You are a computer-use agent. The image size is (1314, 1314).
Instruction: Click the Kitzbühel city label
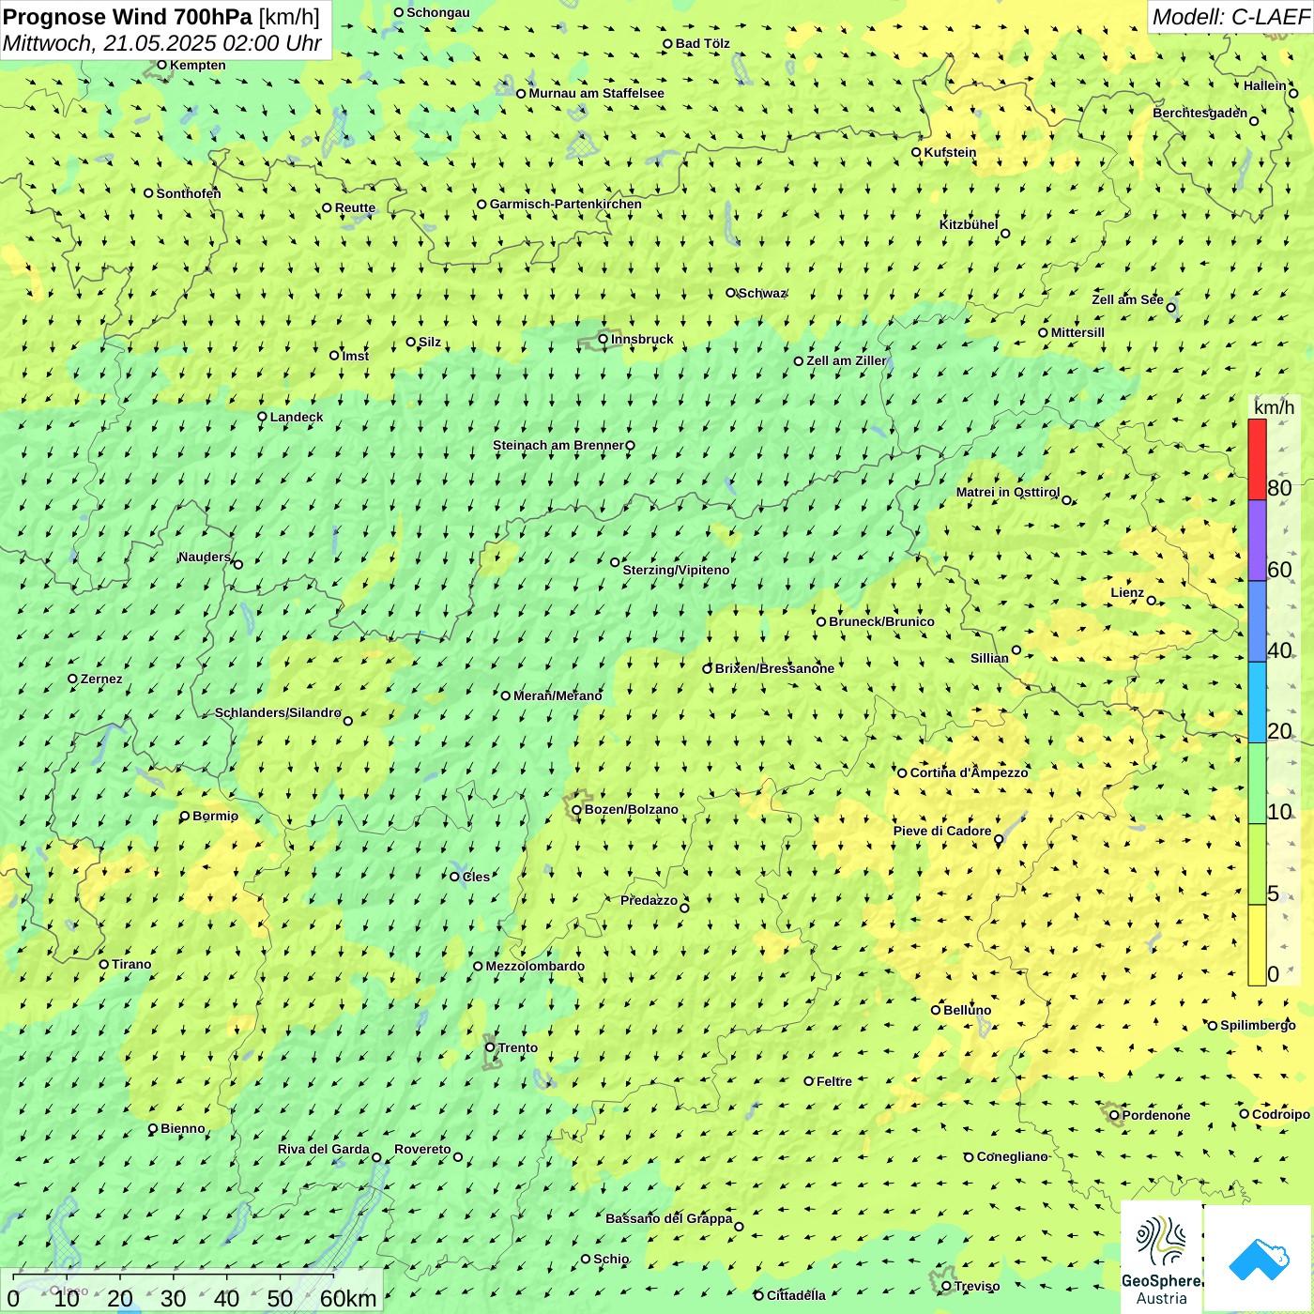(969, 224)
